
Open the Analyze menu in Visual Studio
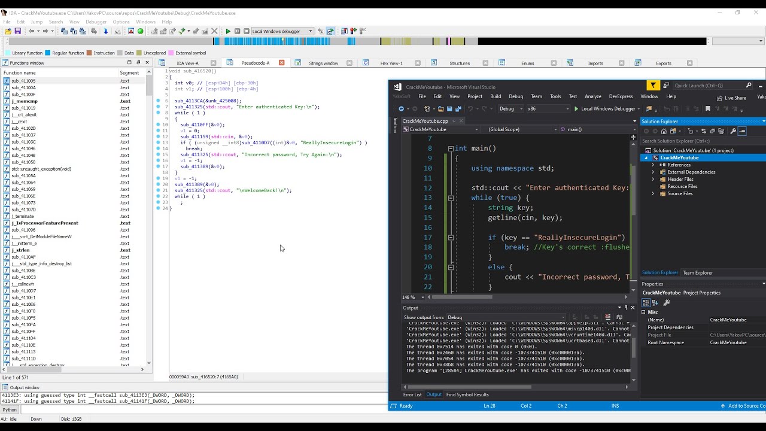pos(592,96)
